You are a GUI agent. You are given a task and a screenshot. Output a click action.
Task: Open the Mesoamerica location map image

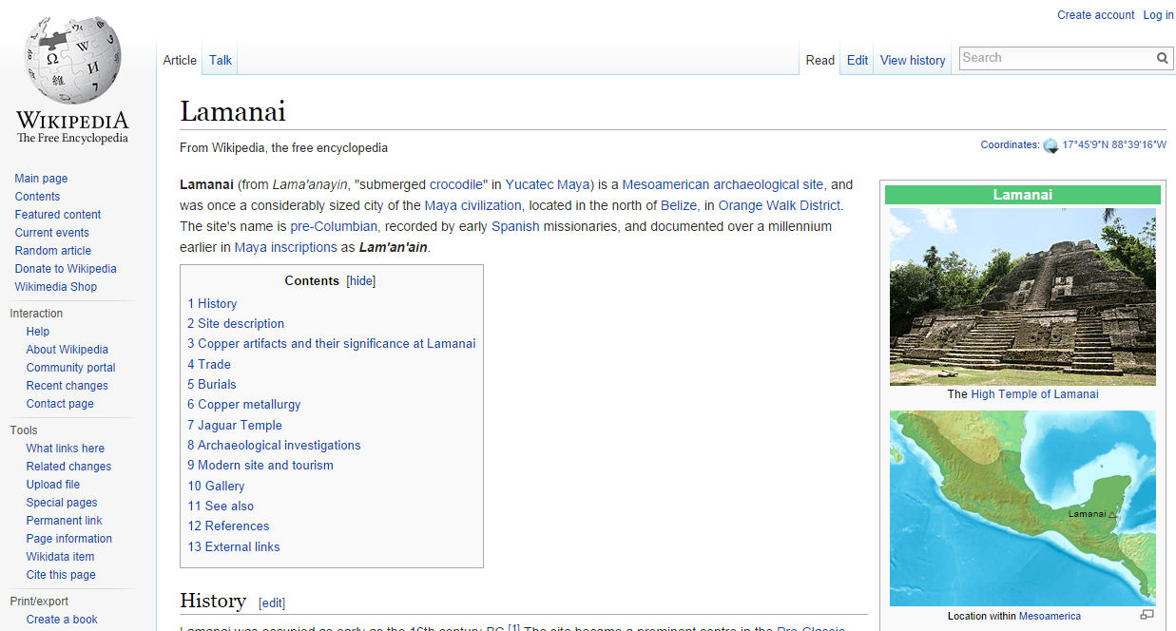pyautogui.click(x=1022, y=507)
